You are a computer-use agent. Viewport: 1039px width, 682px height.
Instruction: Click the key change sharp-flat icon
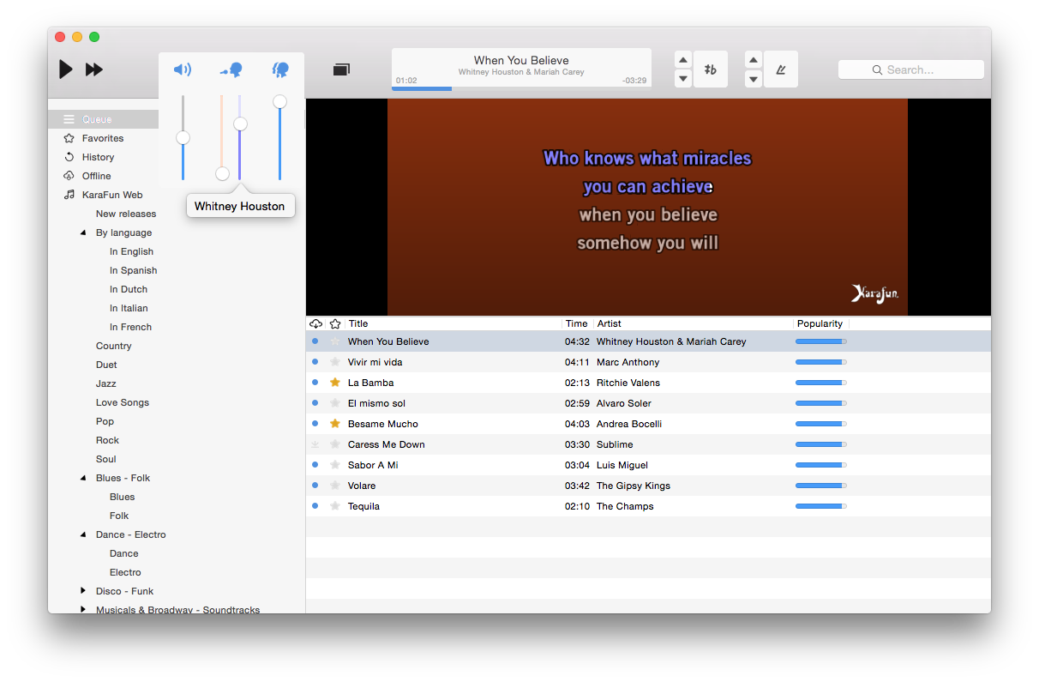tap(710, 69)
